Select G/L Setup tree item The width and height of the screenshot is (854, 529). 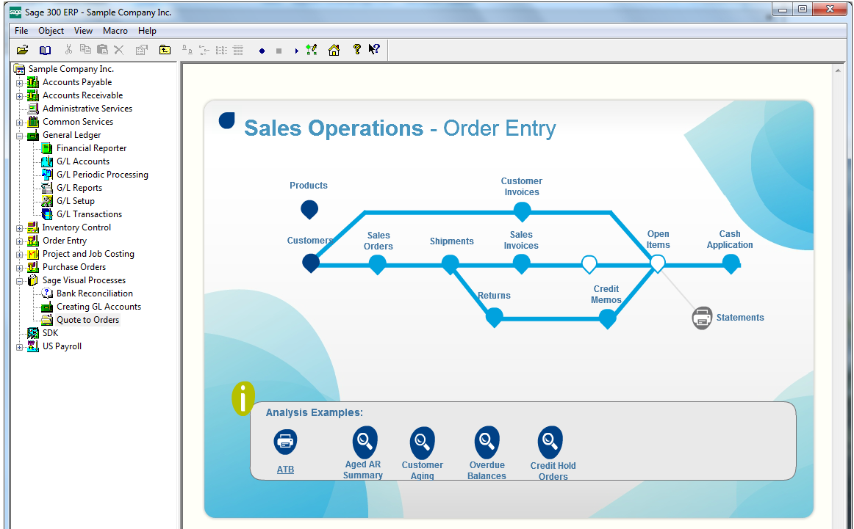click(75, 200)
